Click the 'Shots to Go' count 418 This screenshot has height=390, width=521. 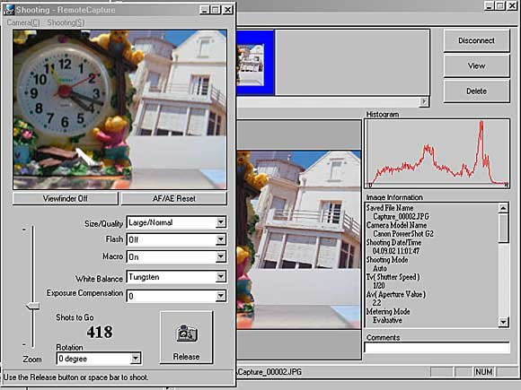[x=100, y=333]
